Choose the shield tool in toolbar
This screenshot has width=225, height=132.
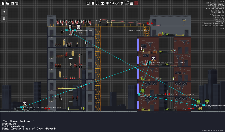pyautogui.click(x=107, y=3)
